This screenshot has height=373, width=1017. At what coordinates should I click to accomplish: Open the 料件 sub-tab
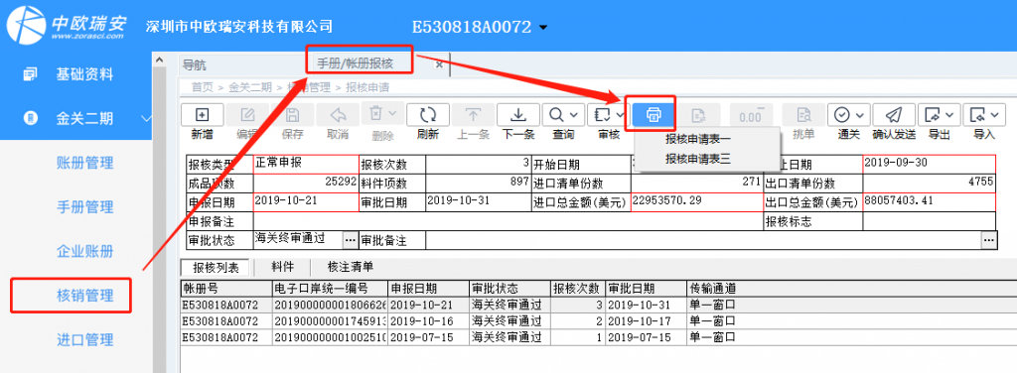coord(282,267)
